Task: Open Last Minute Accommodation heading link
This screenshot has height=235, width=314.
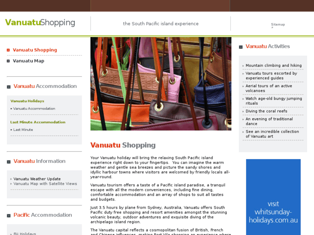Action: click(38, 122)
